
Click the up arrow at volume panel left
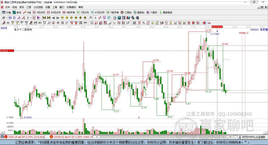click(2, 132)
